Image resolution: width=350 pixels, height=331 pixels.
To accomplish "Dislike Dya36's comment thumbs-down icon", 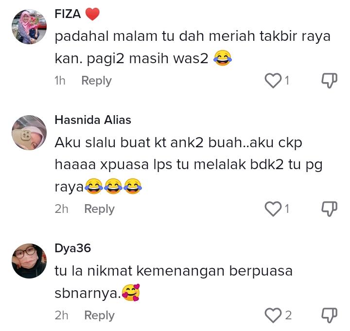I will pos(329,315).
